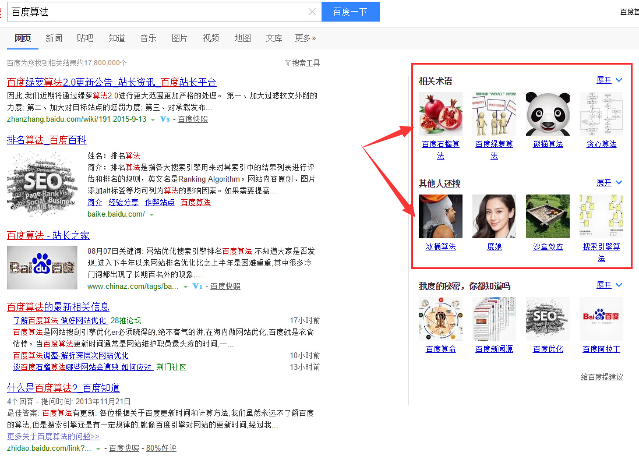This screenshot has height=456, width=639.
Task: Open the 搜索工具 filter icon
Action: click(x=288, y=63)
